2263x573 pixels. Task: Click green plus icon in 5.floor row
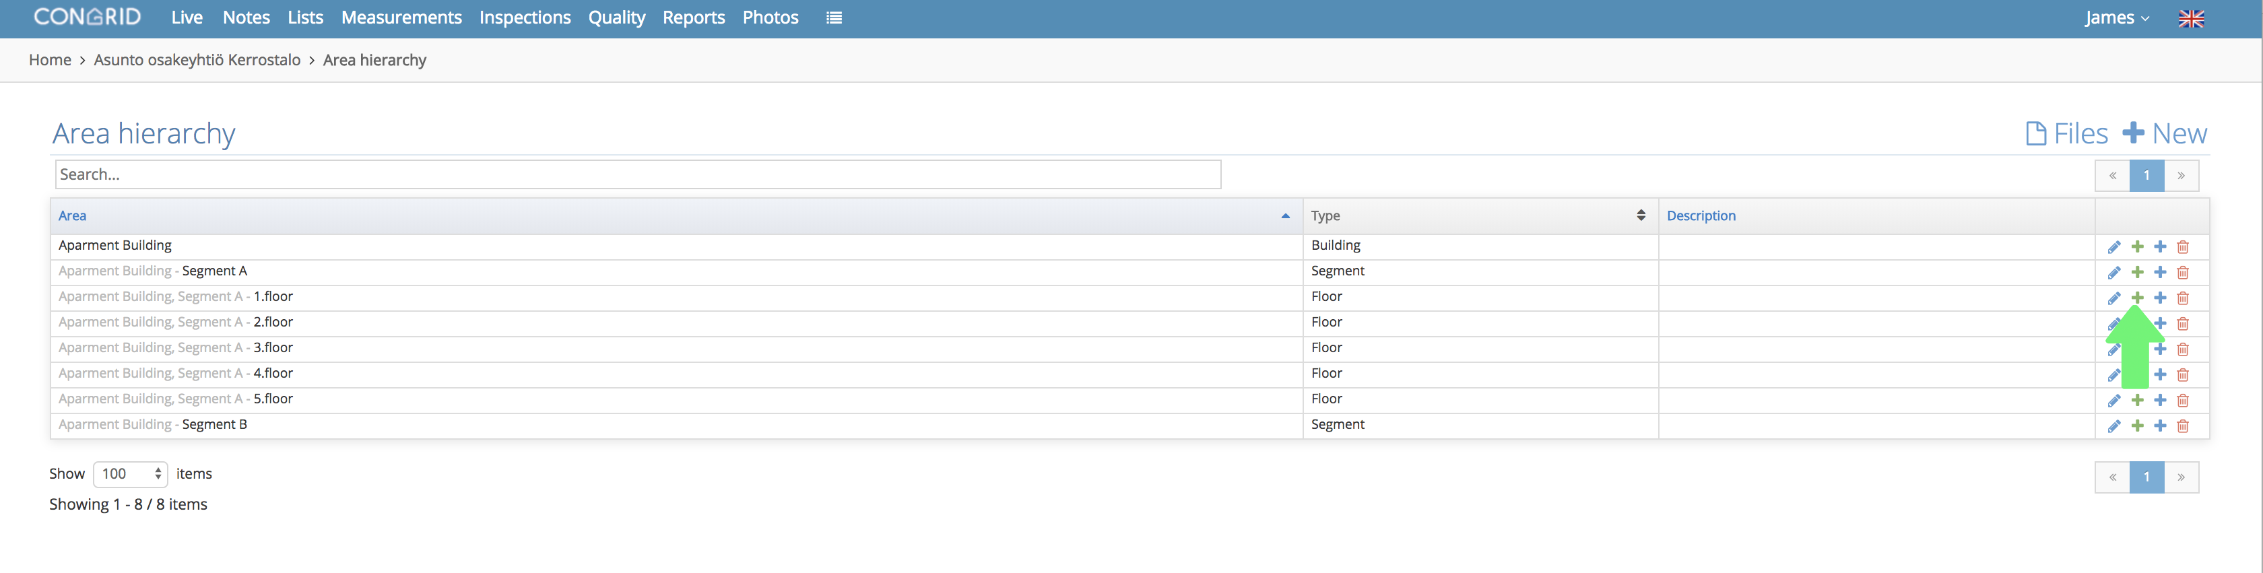click(x=2137, y=401)
